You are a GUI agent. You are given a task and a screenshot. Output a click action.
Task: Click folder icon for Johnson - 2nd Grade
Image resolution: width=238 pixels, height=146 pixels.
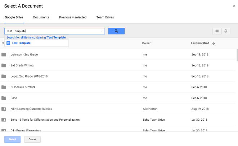[x=4, y=54]
